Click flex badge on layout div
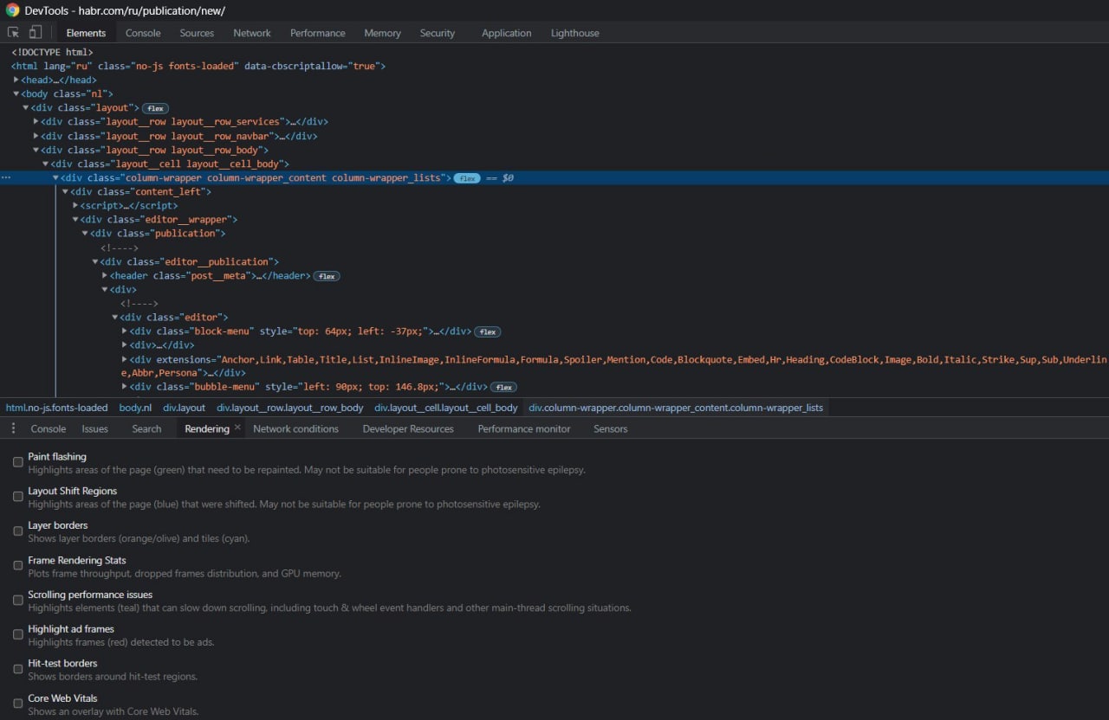 tap(155, 108)
